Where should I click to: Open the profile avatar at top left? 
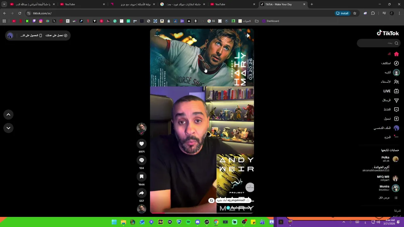(10, 36)
